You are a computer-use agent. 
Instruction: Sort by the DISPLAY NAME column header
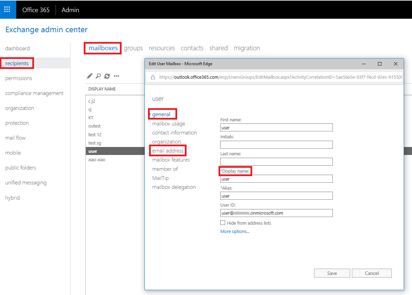102,89
